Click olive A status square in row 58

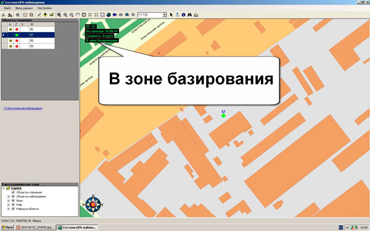pyautogui.click(x=10, y=41)
